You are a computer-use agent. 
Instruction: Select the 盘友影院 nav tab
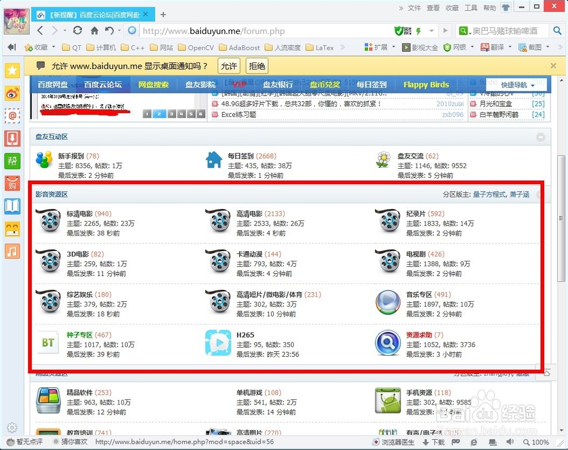[201, 85]
